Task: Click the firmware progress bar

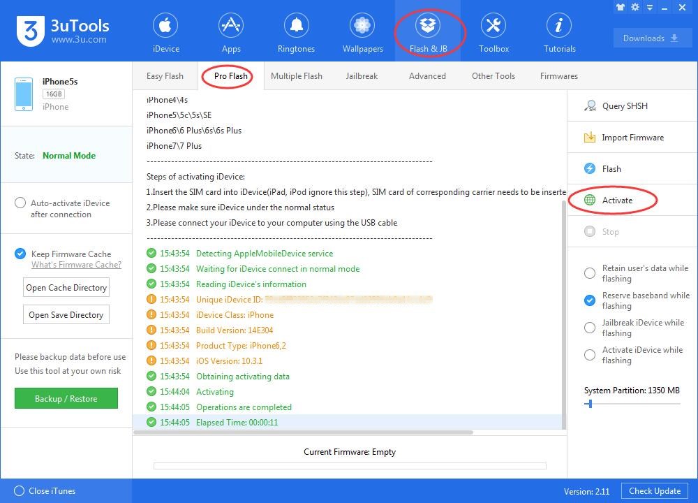Action: pyautogui.click(x=350, y=465)
